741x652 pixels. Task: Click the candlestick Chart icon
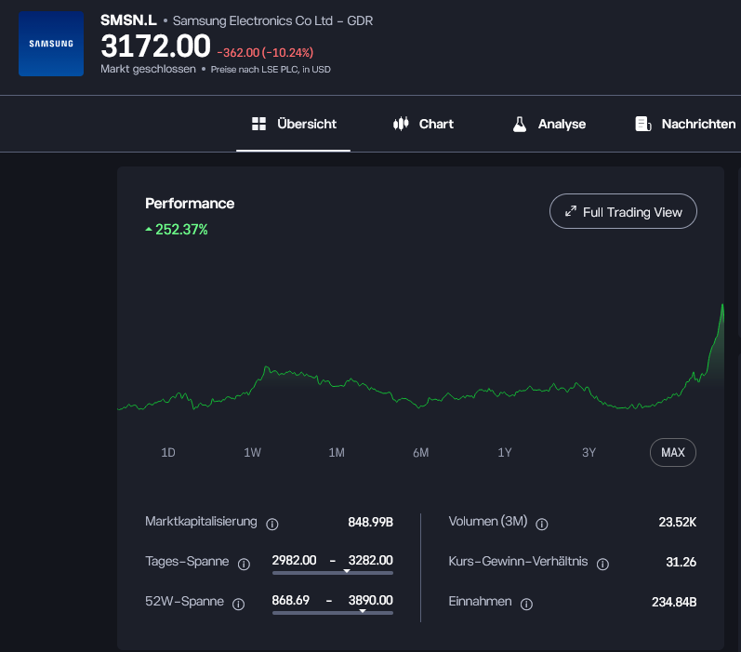pos(401,124)
